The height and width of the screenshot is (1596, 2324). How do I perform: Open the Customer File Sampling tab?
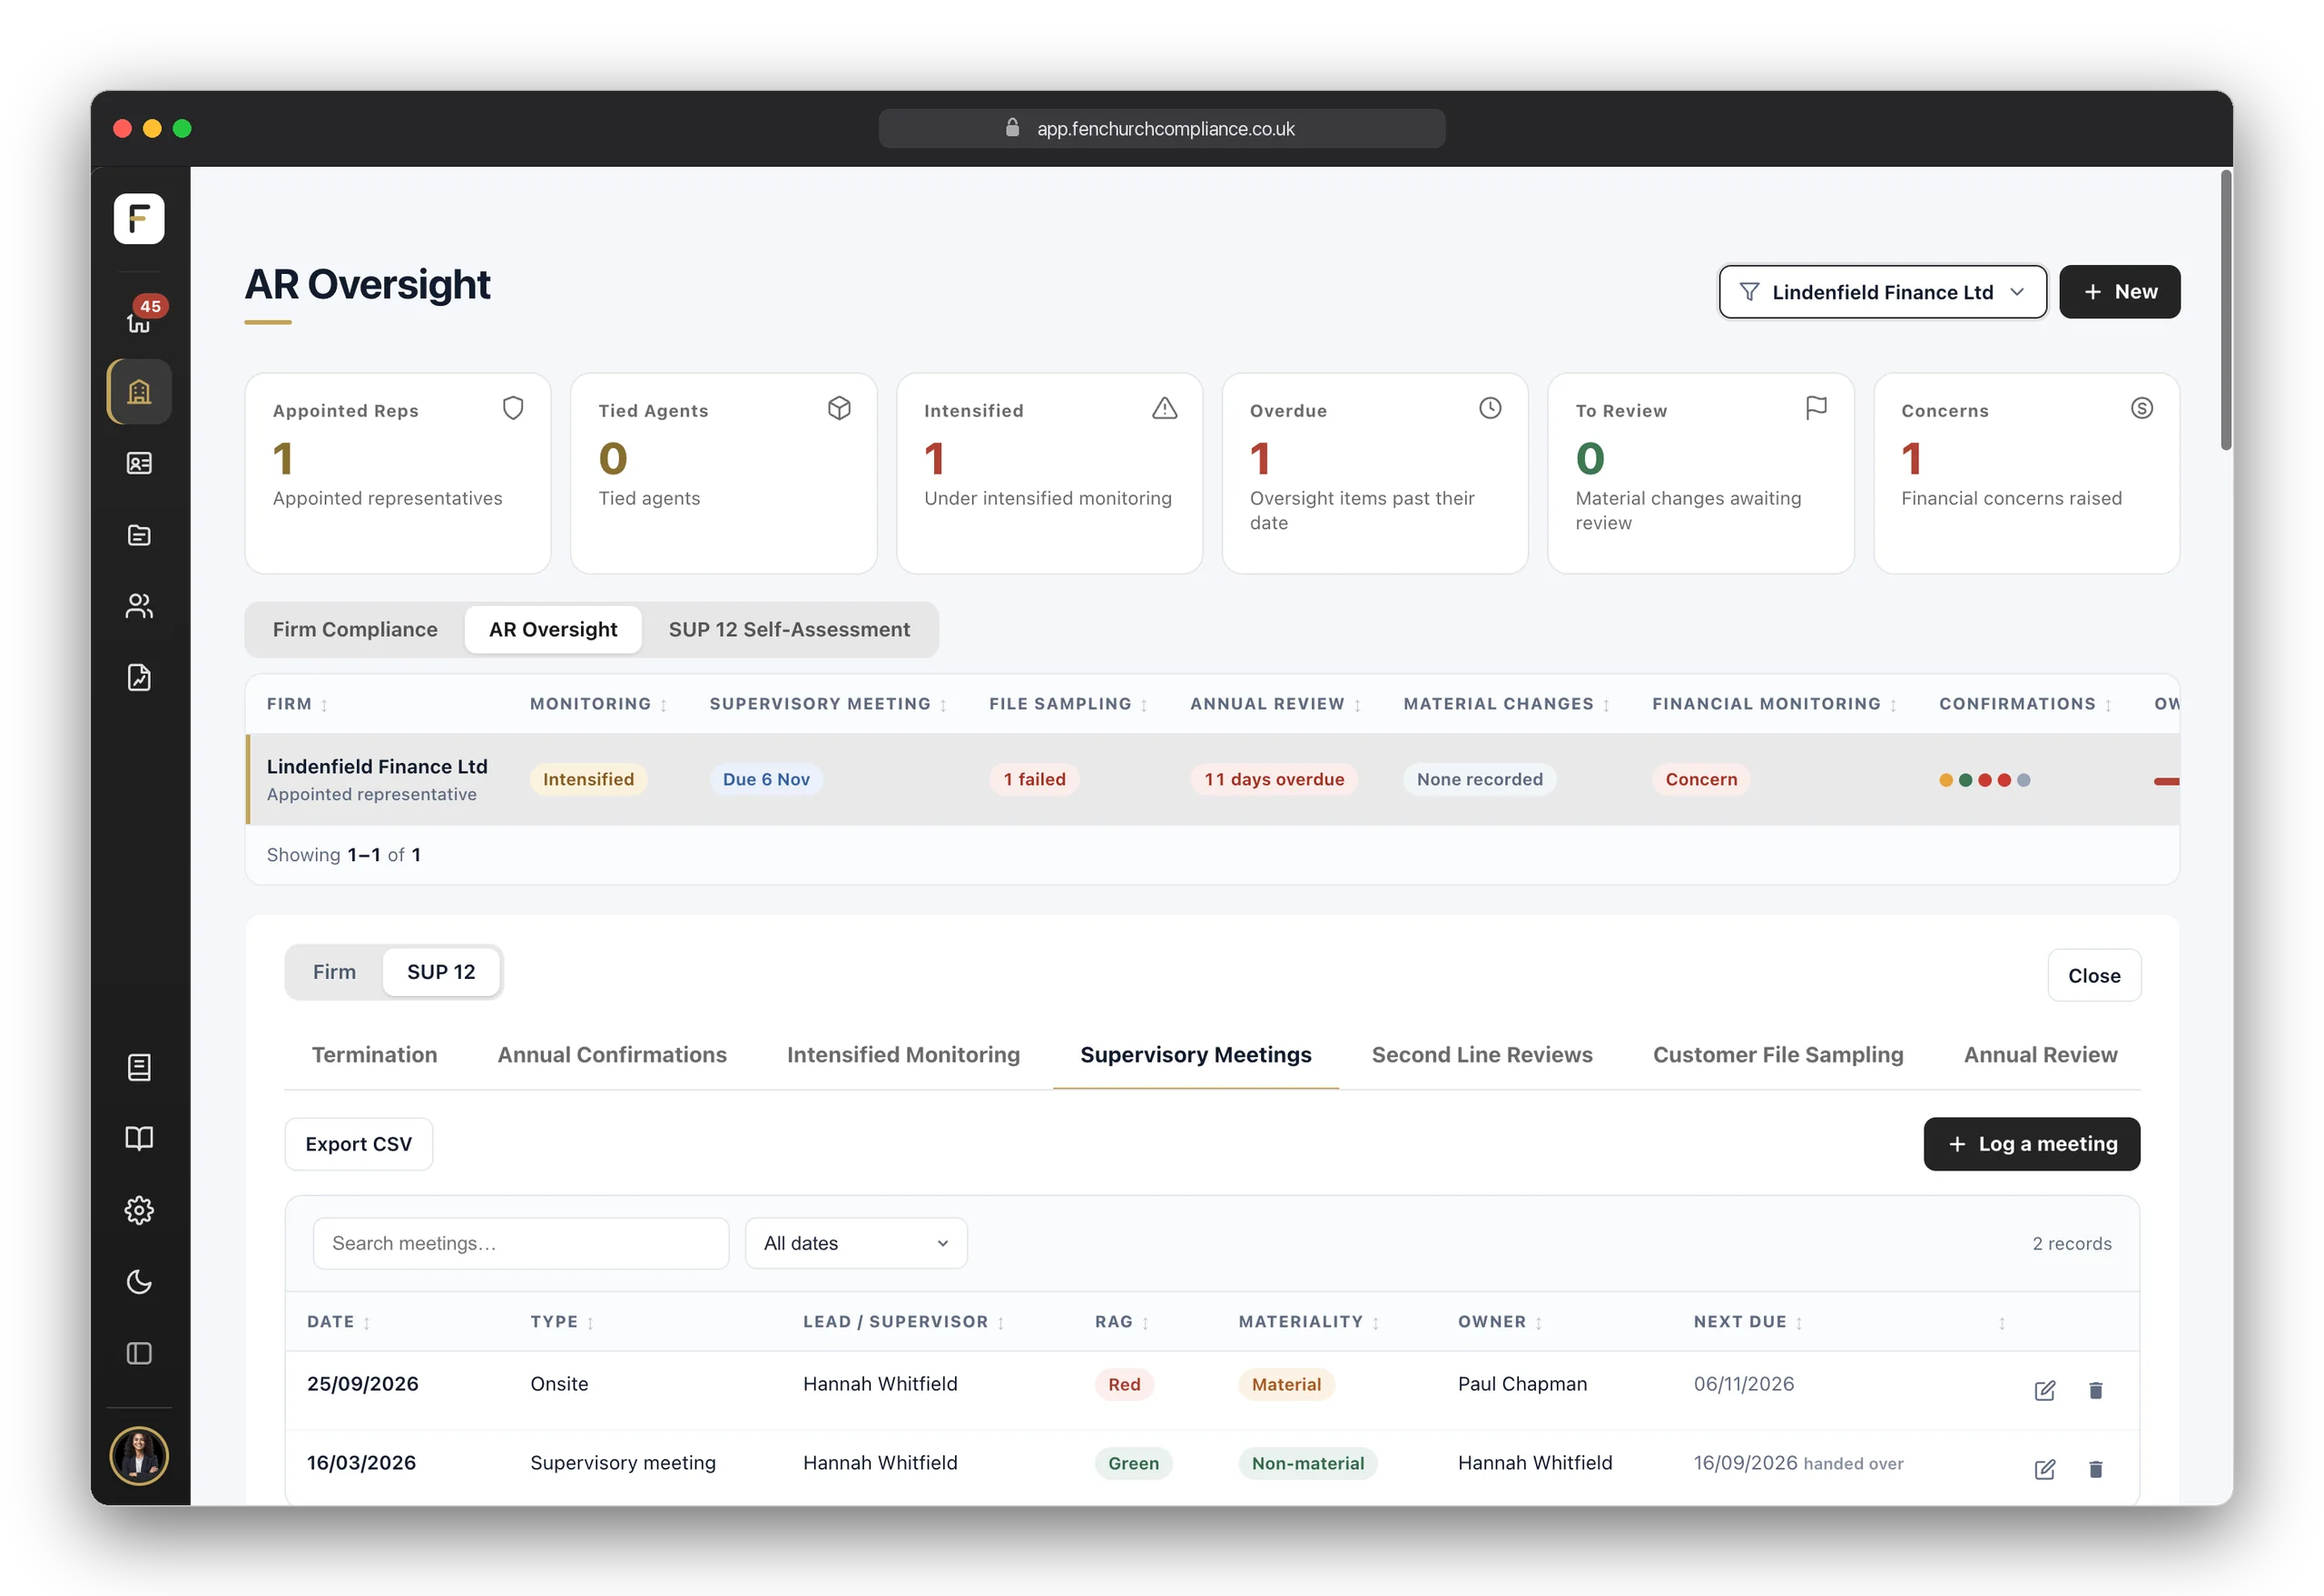pyautogui.click(x=1777, y=1055)
